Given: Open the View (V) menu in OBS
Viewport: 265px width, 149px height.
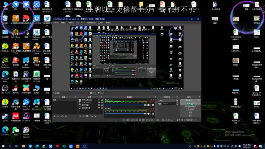Looking at the screenshot, I should (71, 23).
